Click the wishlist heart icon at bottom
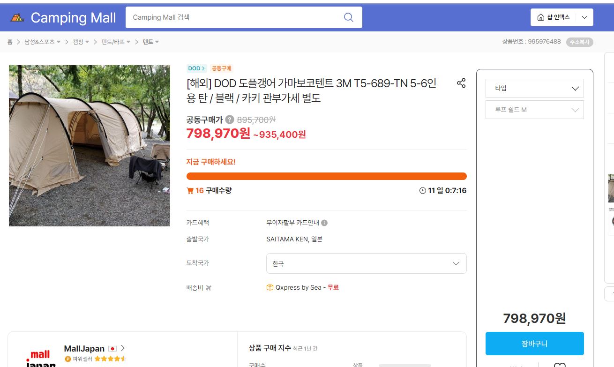 [560, 365]
